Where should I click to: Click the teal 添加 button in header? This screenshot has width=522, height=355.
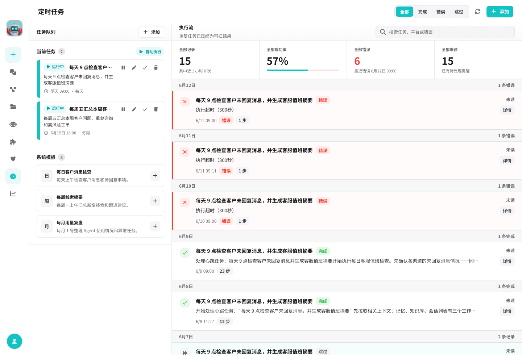[x=500, y=12]
